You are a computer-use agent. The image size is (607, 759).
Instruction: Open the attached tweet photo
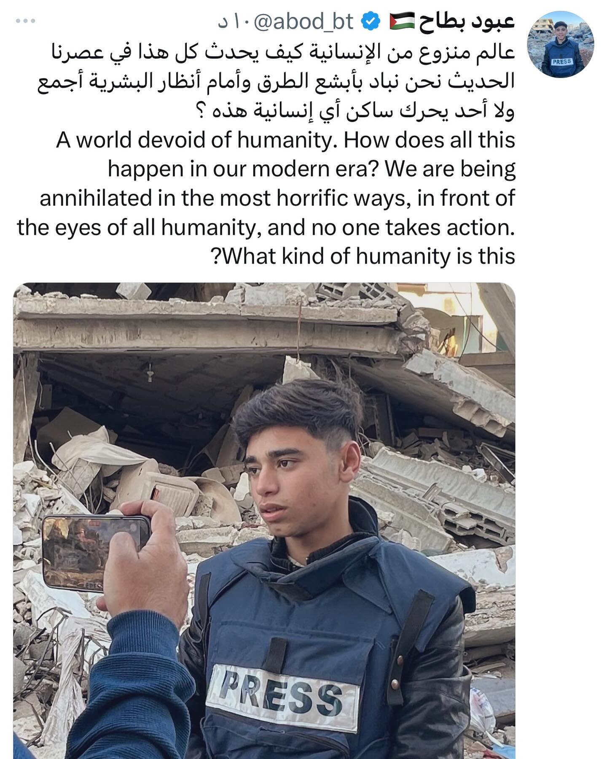(x=264, y=520)
